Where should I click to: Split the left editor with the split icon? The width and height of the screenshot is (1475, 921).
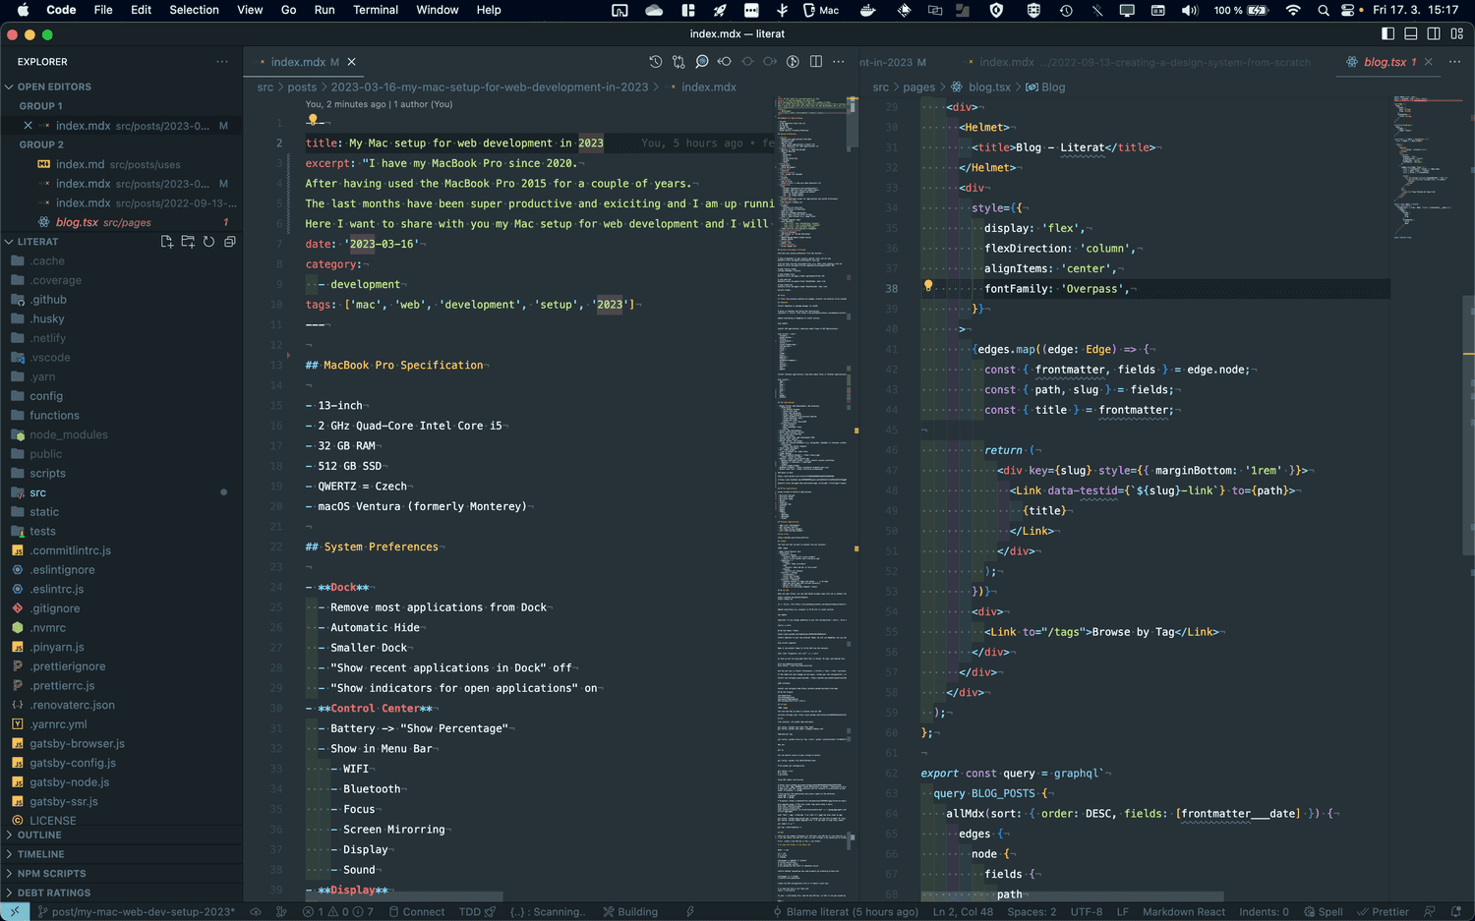[816, 62]
